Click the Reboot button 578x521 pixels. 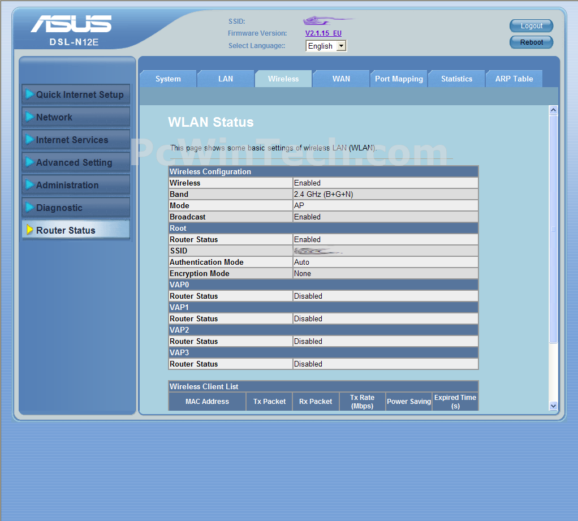pos(531,42)
